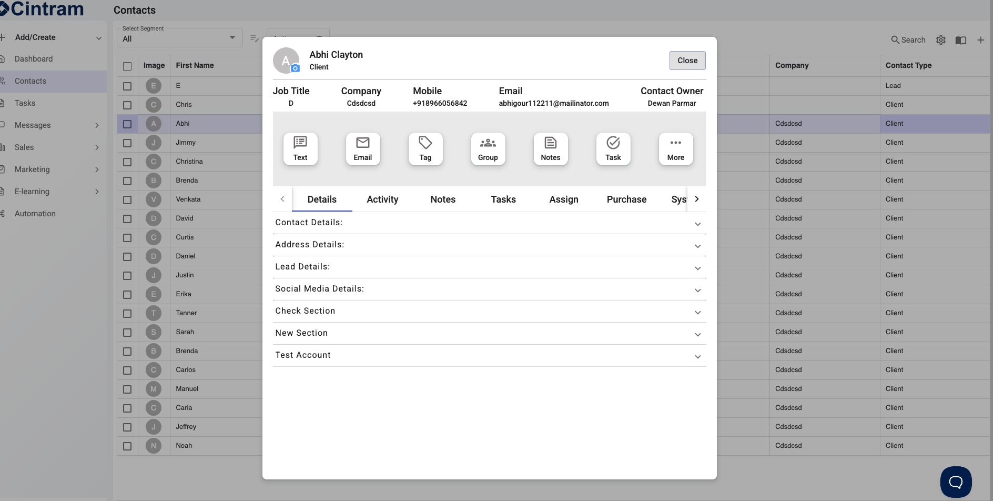This screenshot has width=994, height=501.
Task: Tick the select-all checkbox in the header
Action: point(127,66)
